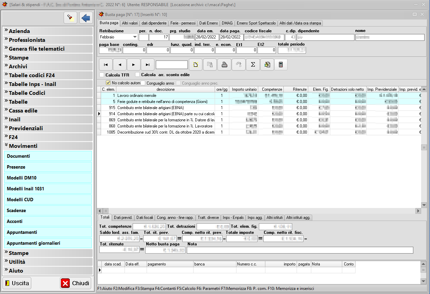Open the Inps - Enpals tab
The width and height of the screenshot is (430, 294).
click(233, 218)
